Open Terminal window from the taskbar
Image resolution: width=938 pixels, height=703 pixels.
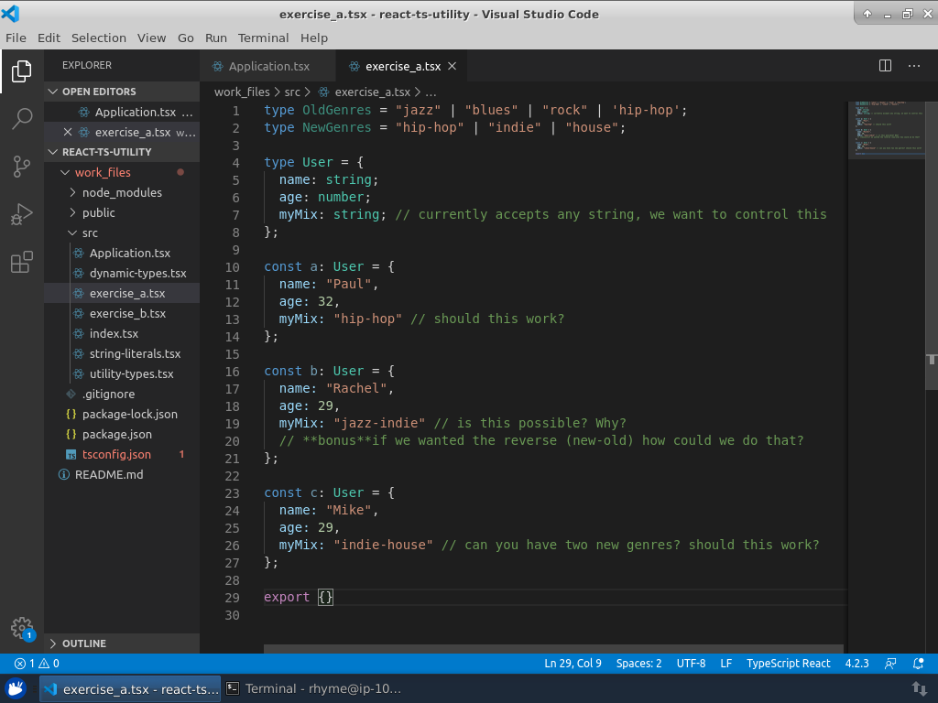coord(313,688)
